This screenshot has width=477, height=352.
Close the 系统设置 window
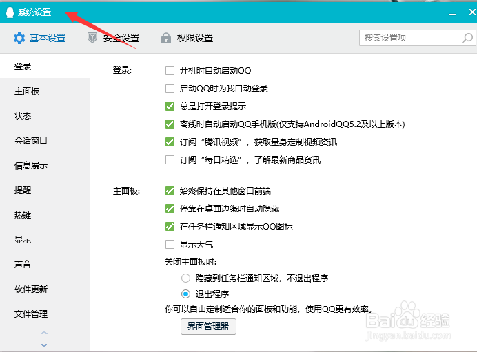[x=472, y=12]
